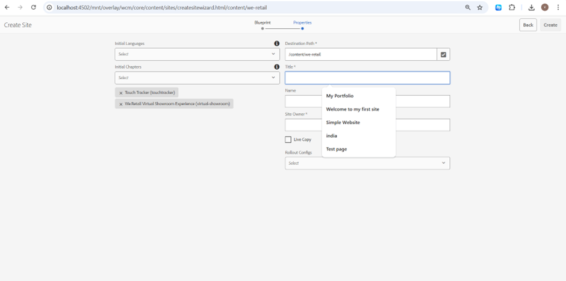Viewport: 566px width, 281px height.
Task: Click the Create button
Action: pos(550,25)
